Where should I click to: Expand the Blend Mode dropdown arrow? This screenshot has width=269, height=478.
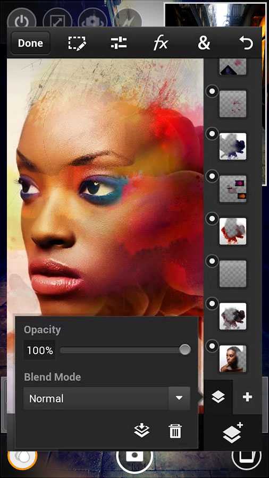point(179,398)
